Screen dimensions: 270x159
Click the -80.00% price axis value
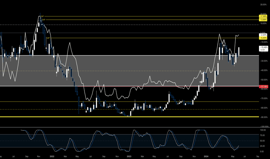pyautogui.click(x=264, y=108)
